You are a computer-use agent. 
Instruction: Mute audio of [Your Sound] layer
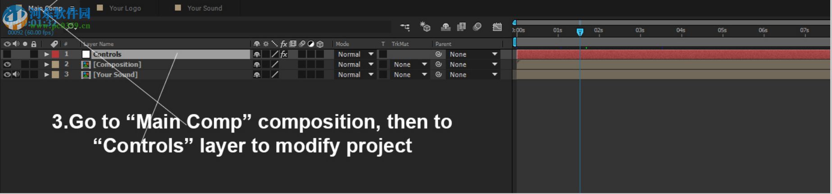tap(16, 75)
